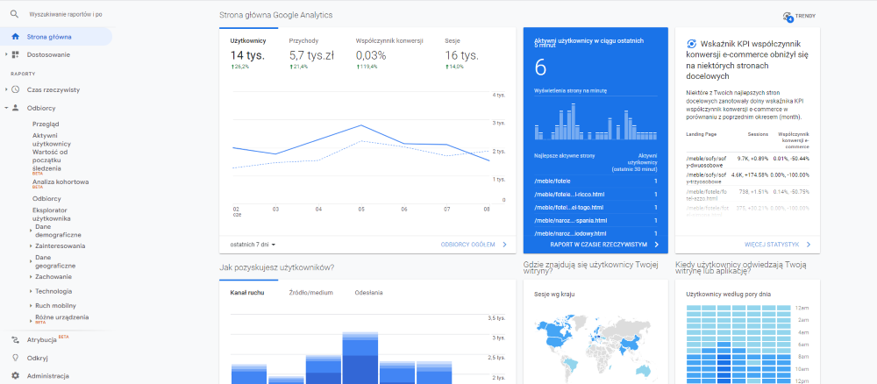Click landing page /meble/fotele/fotel-azzo.html row

748,195
